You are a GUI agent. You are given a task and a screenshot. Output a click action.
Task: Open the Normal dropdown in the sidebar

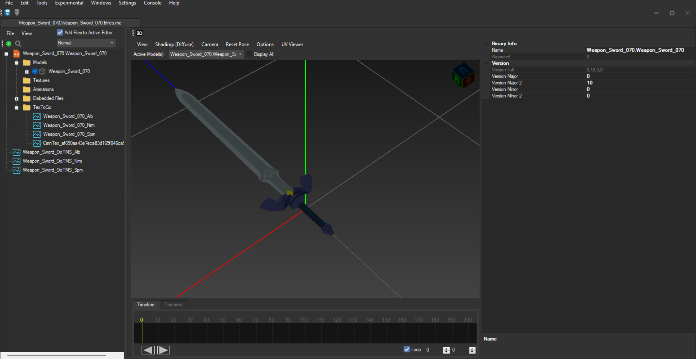[112, 43]
